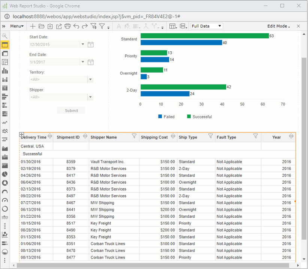The image size is (308, 269).
Task: Select the bar chart component in the sidebar
Action: [x=5, y=70]
